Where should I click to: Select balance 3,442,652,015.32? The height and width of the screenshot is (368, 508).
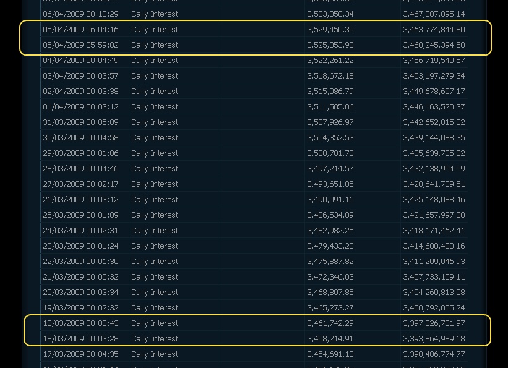tap(434, 122)
